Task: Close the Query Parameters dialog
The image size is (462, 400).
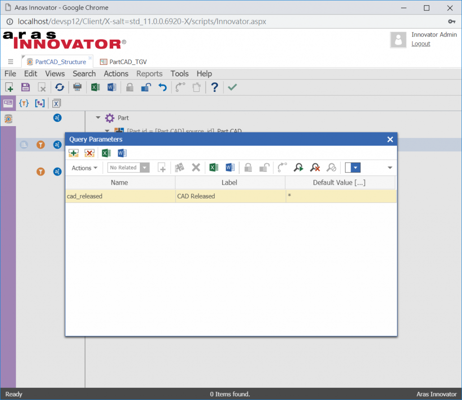Action: point(390,139)
